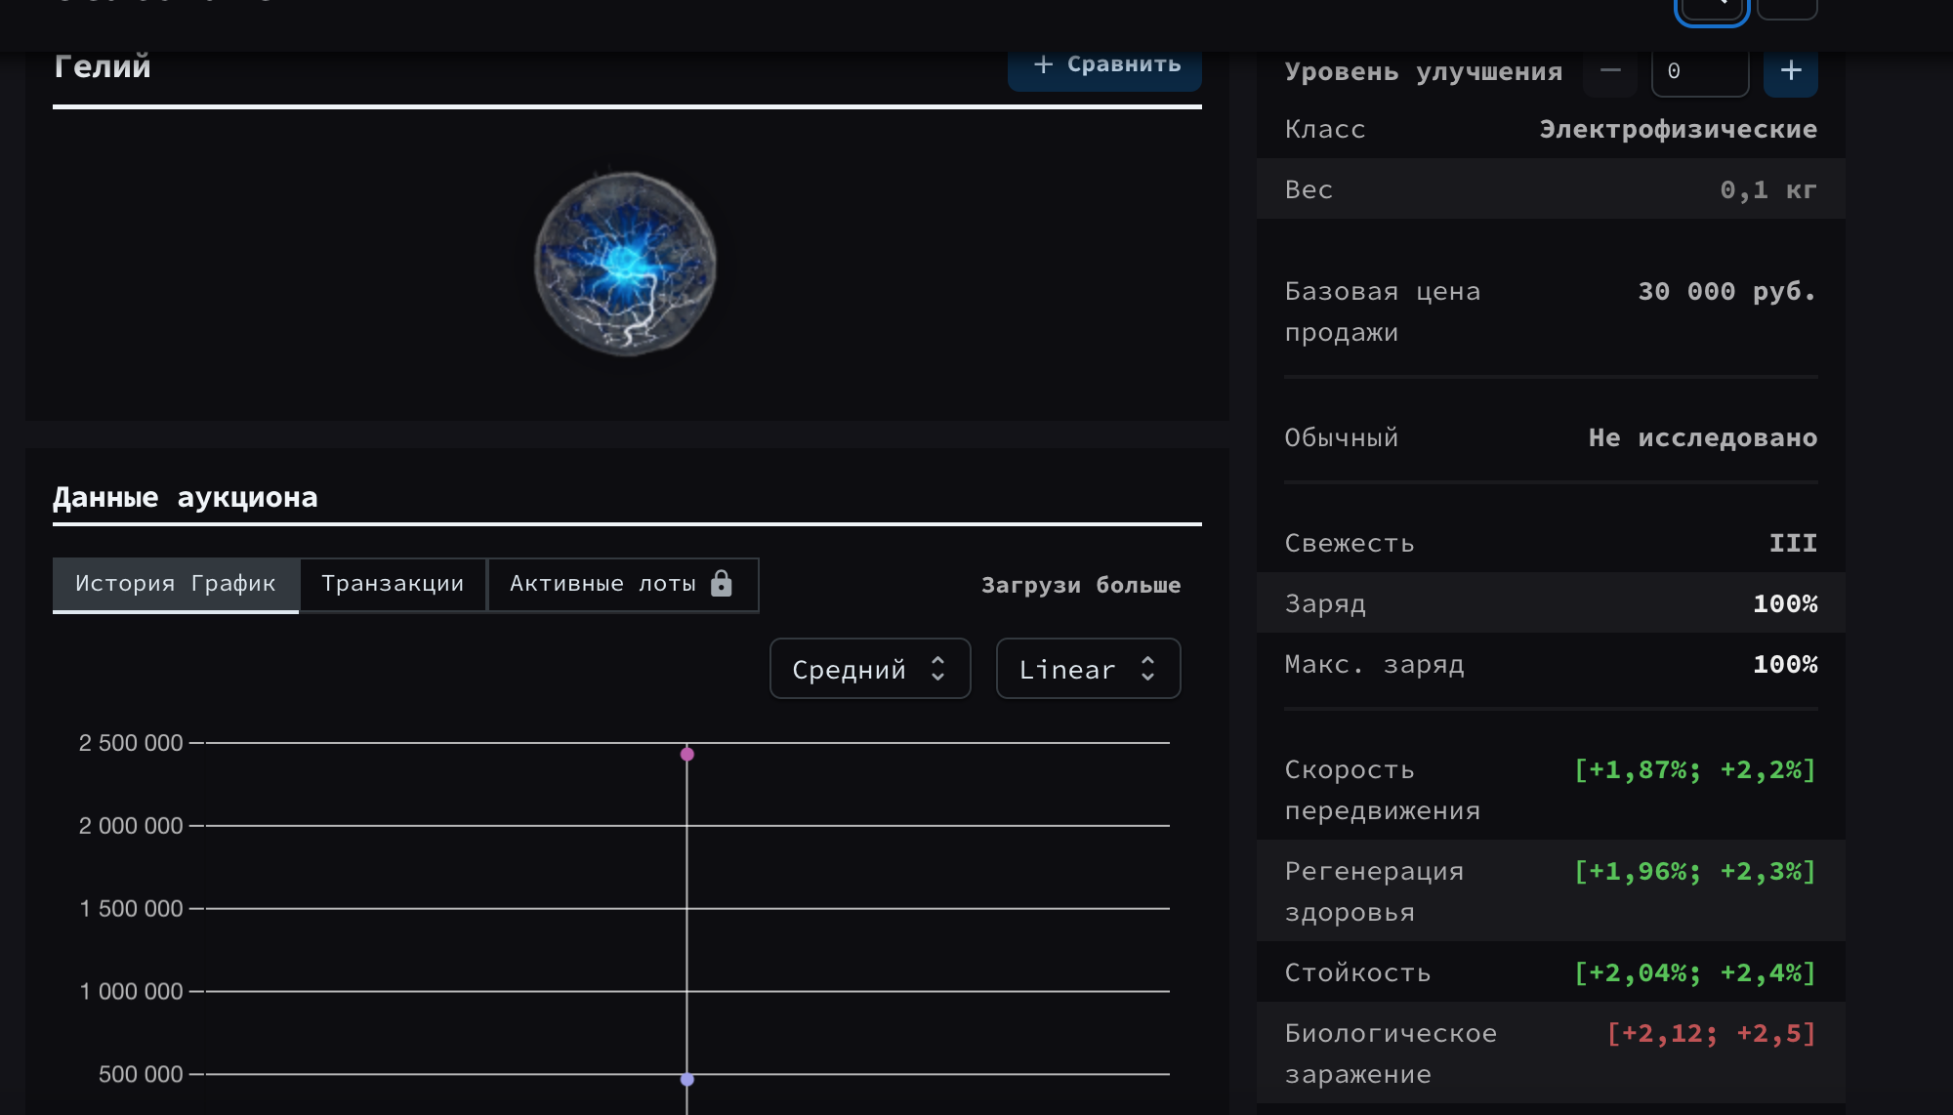Click Загрузи больше to load more

(1081, 585)
